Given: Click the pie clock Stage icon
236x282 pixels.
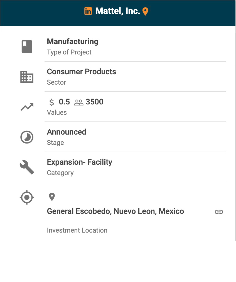Looking at the screenshot, I should (27, 137).
